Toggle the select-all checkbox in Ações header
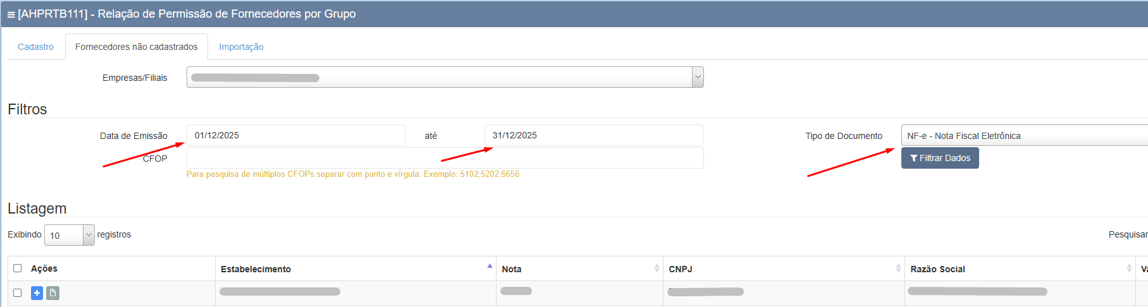The image size is (1148, 307). (18, 268)
